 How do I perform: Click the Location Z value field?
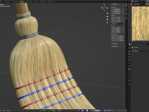tap(116, 13)
